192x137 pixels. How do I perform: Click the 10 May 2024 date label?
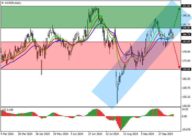pos(61,134)
